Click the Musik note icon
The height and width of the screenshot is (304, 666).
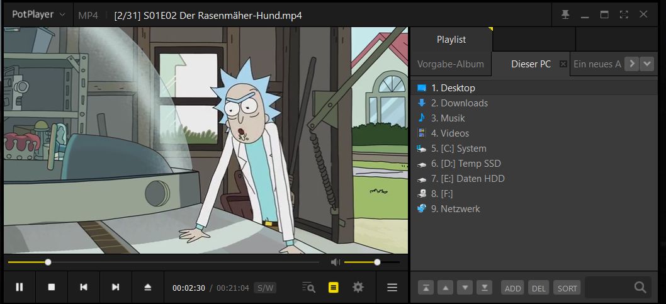(421, 118)
